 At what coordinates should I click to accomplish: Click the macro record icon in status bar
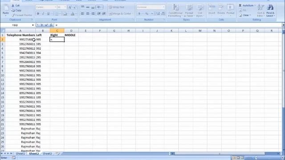(14, 158)
